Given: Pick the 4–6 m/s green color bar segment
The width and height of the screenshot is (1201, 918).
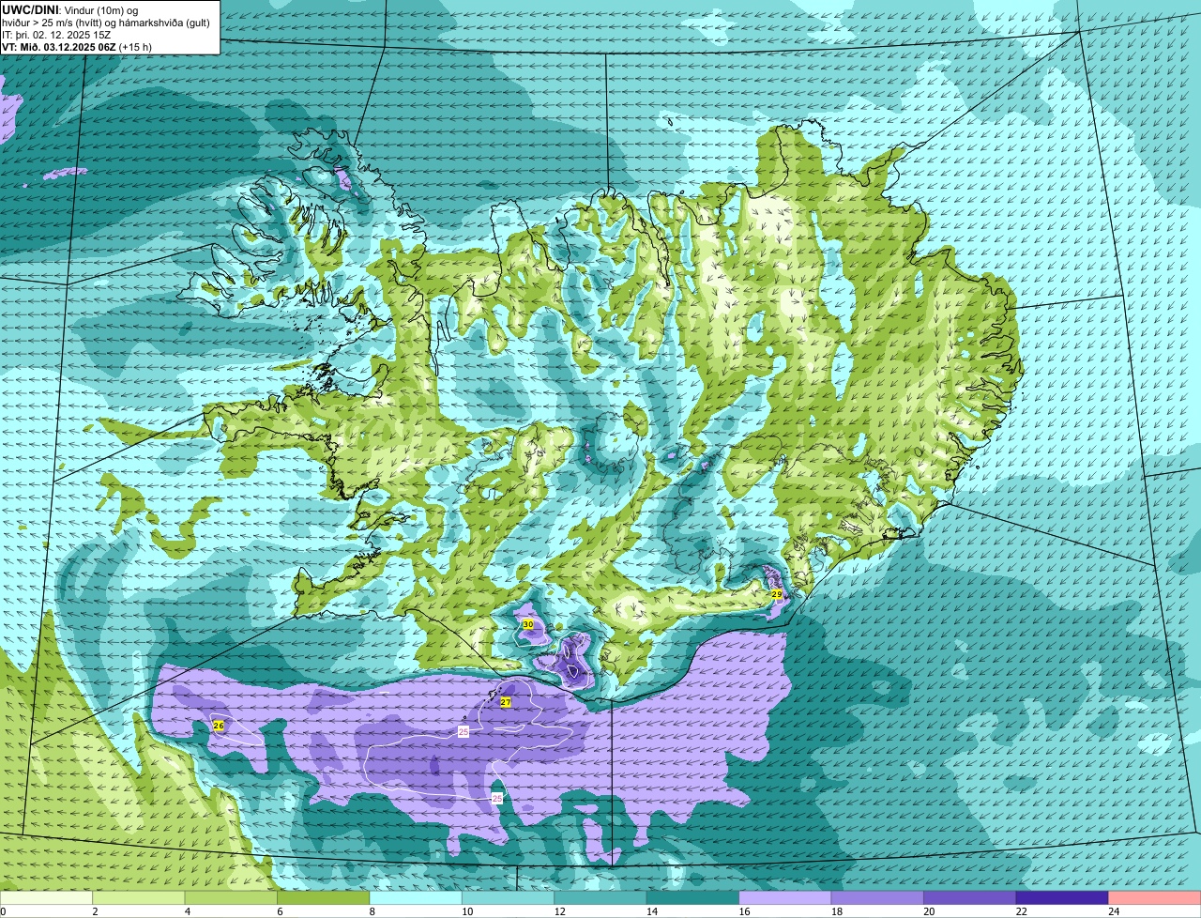Looking at the screenshot, I should click(x=231, y=898).
